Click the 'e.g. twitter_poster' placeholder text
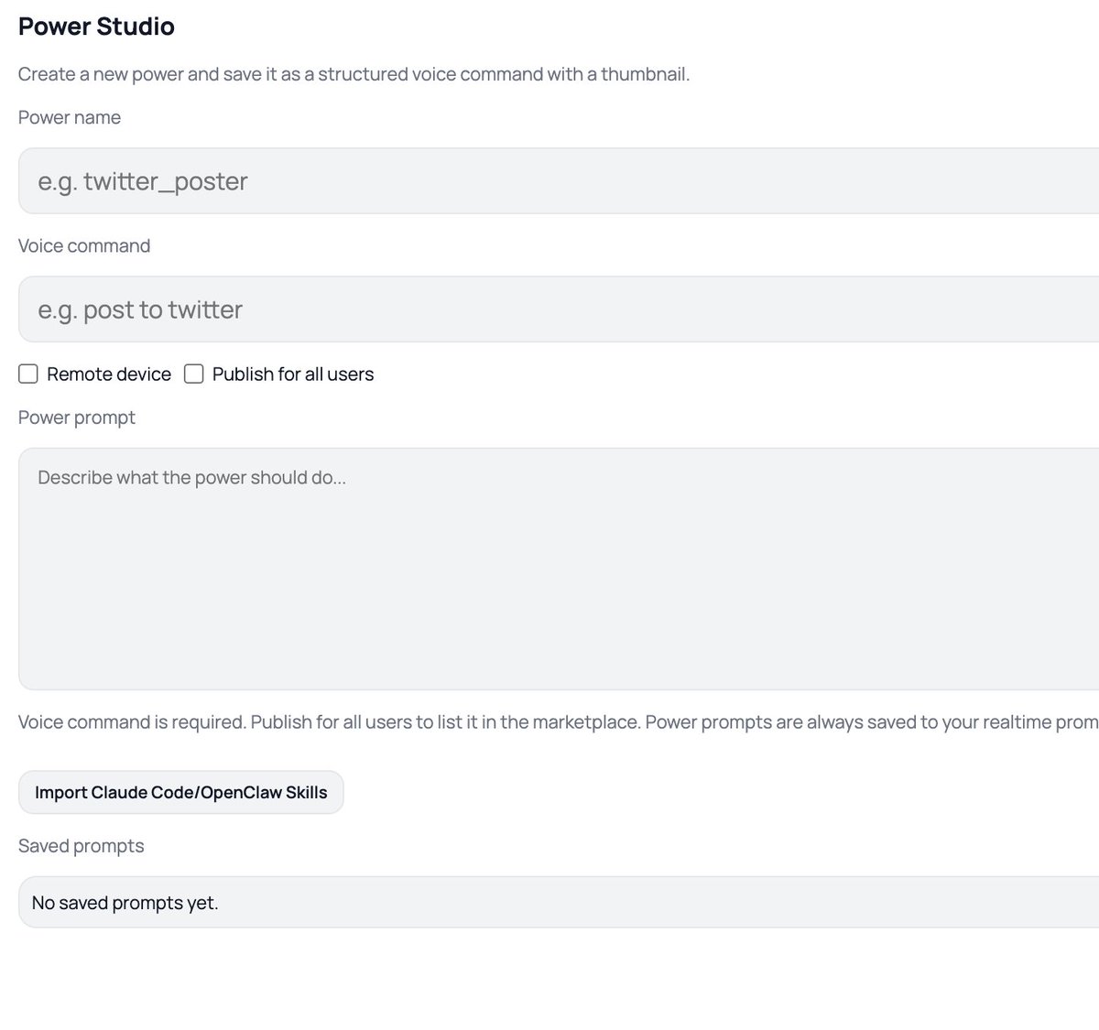 click(143, 181)
